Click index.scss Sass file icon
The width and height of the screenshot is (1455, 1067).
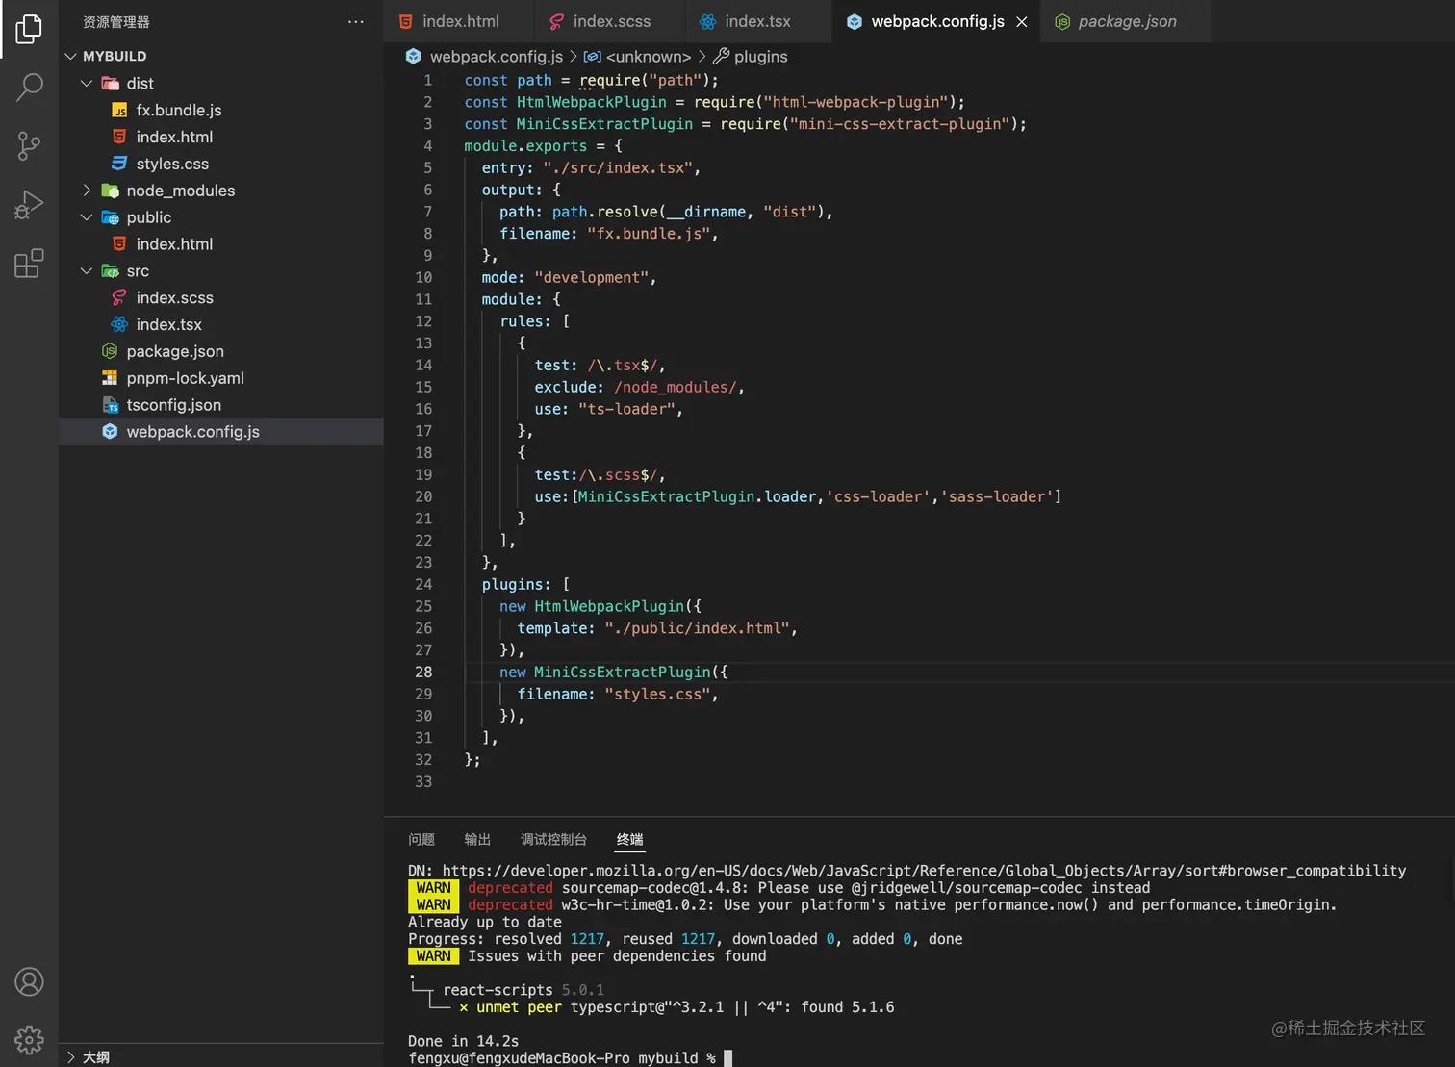tap(119, 298)
